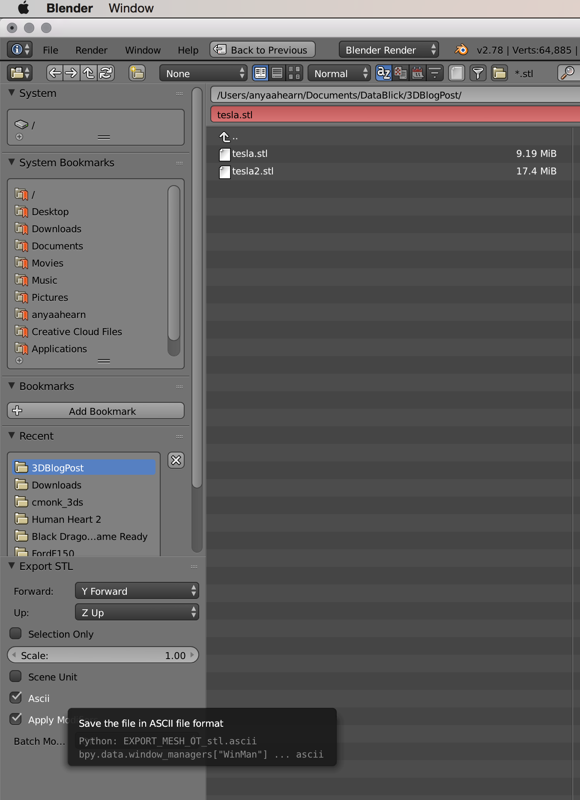Open the recent Human Heart 2 folder
This screenshot has width=580, height=800.
click(84, 519)
